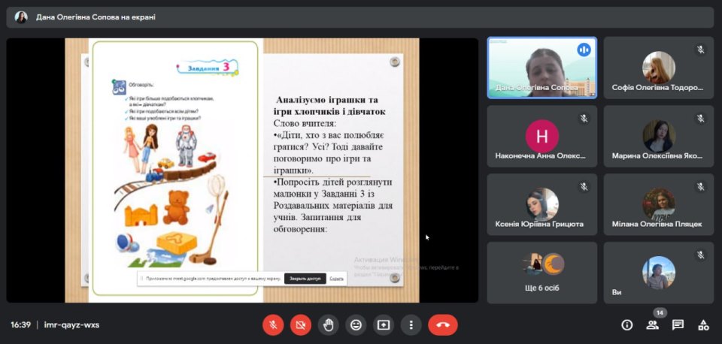The width and height of the screenshot is (722, 344).
Task: Open more options three-dot menu
Action: [x=411, y=325]
